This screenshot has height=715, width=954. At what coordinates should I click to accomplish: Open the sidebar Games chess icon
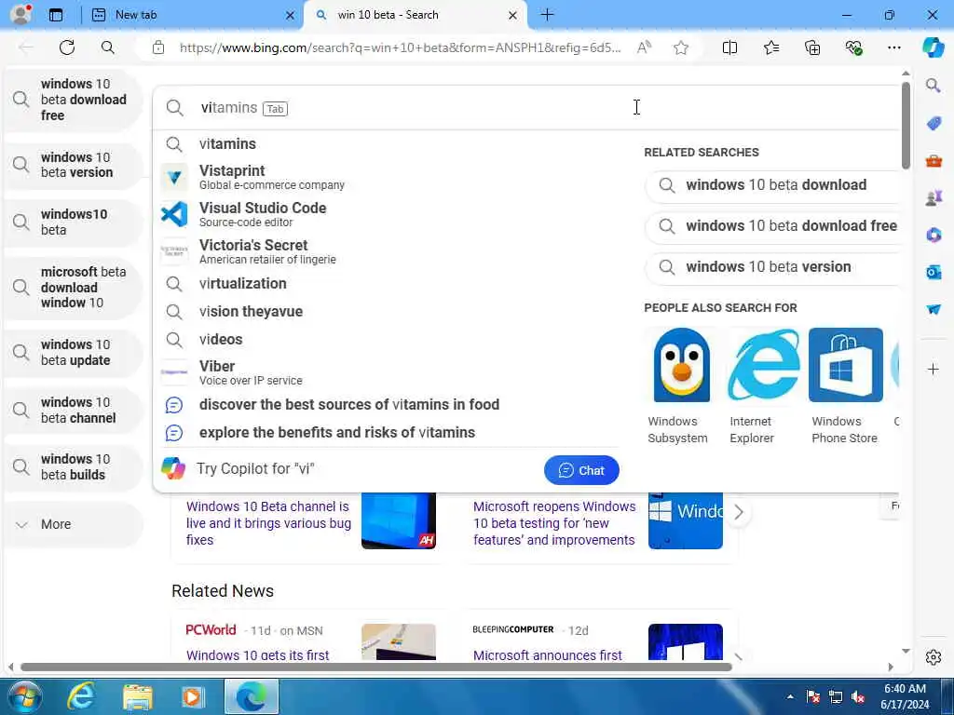coord(934,197)
